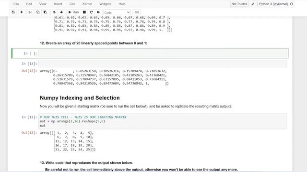Open the Kernel menu
Image resolution: width=307 pixels, height=172 pixels.
[x=87, y=4]
